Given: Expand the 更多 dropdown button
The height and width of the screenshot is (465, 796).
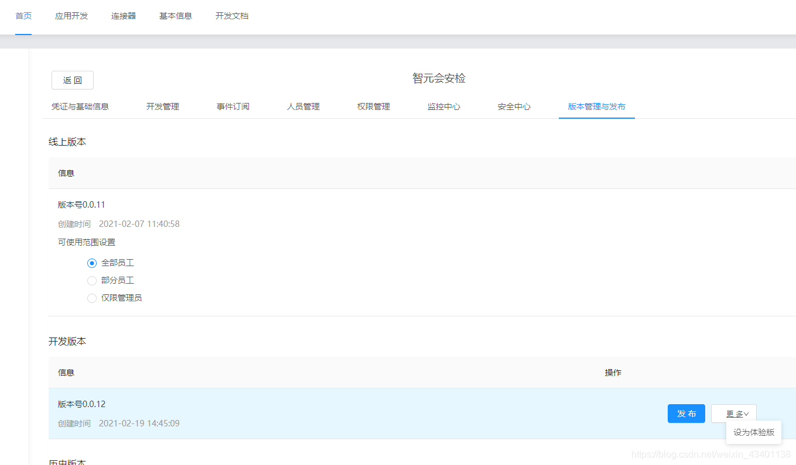Looking at the screenshot, I should pos(734,414).
